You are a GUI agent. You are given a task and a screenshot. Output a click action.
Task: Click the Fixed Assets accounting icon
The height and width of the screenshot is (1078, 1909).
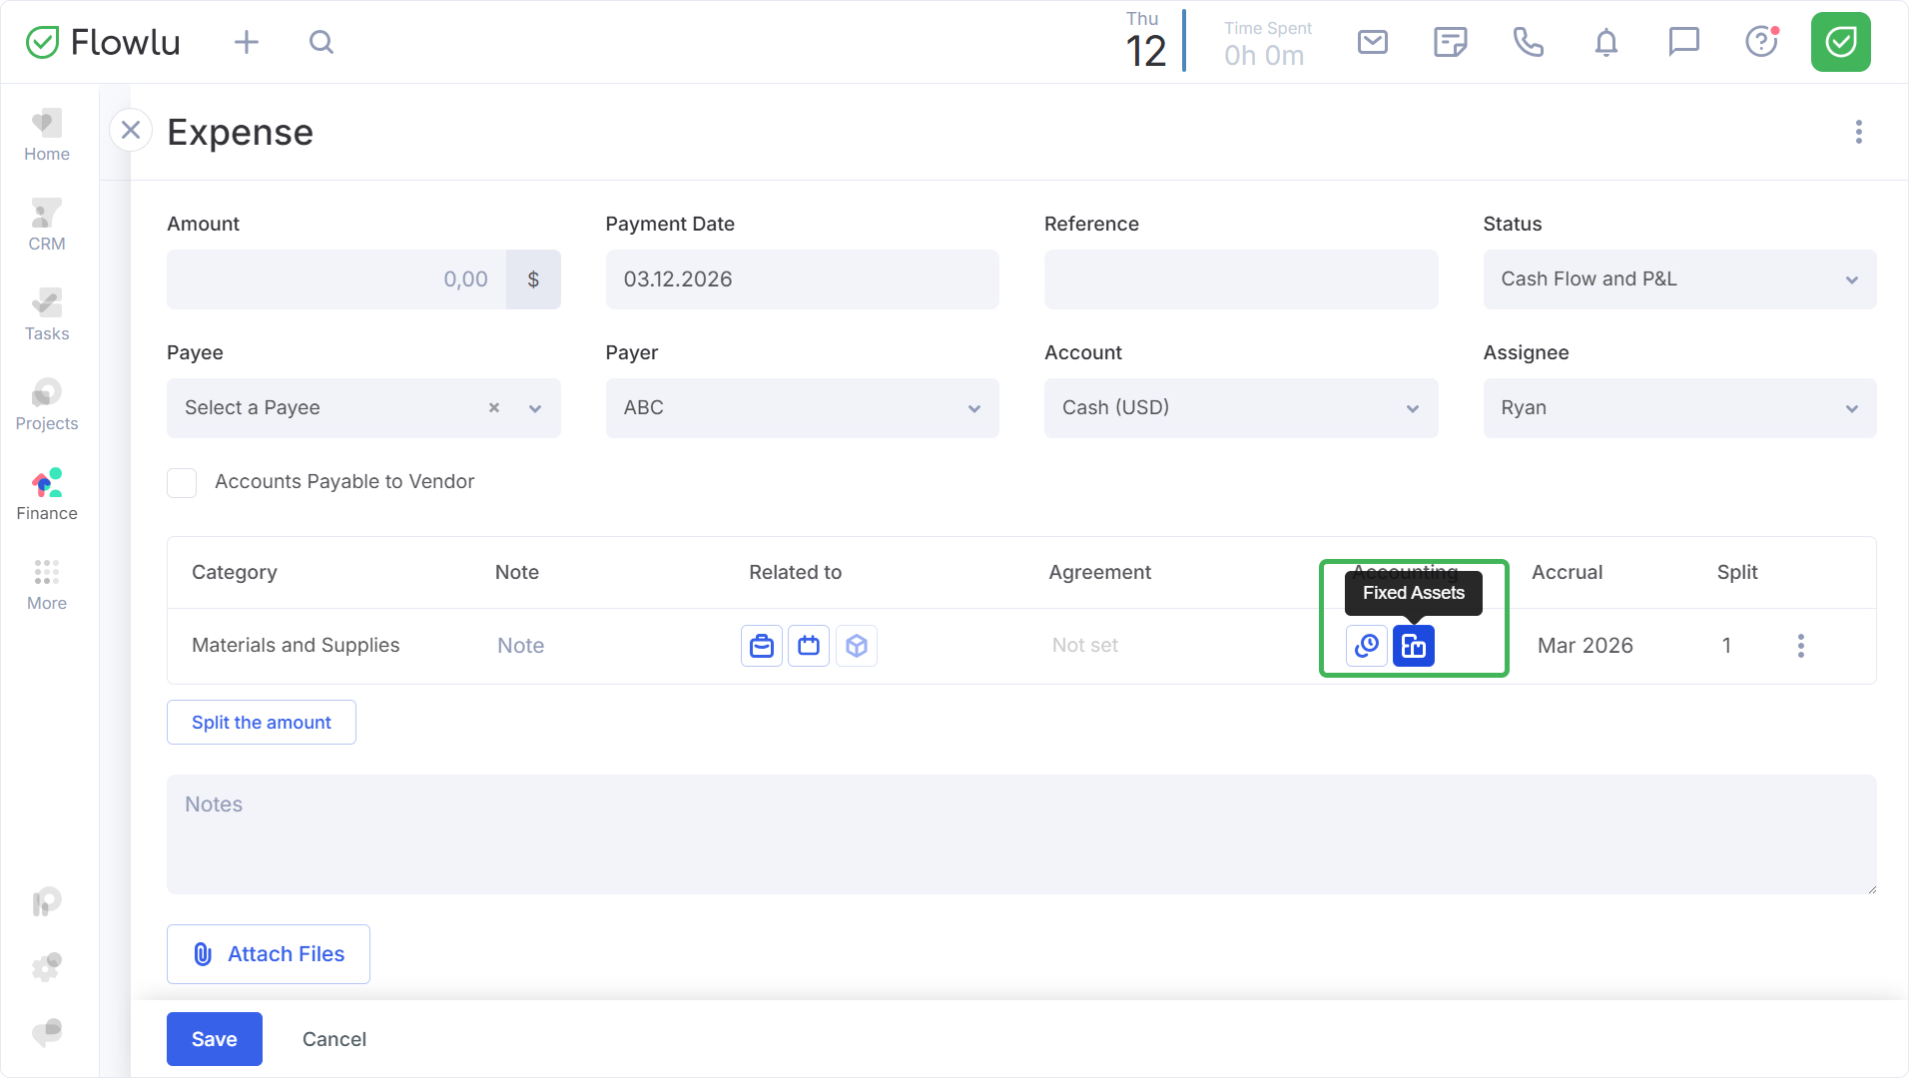(1413, 646)
